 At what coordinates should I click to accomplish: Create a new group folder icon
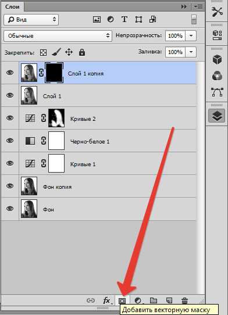coord(154,300)
